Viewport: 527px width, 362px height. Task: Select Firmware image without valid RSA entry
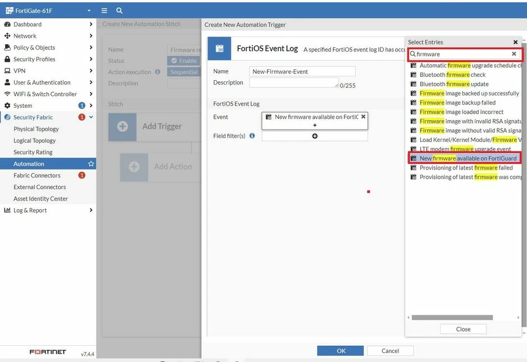point(466,130)
